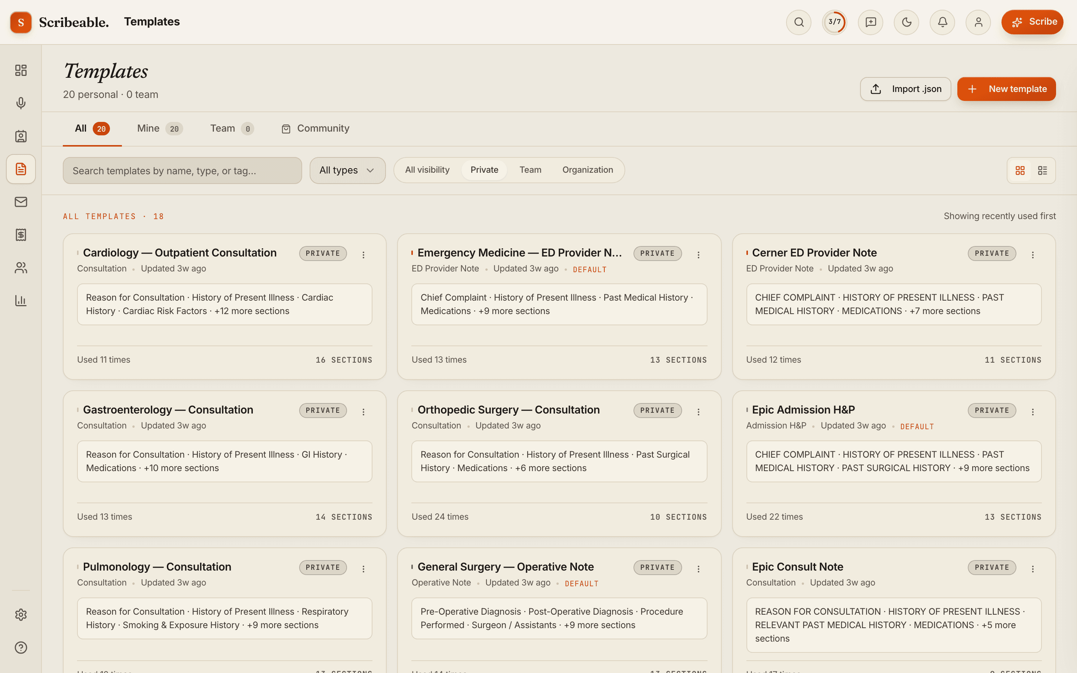Click '14 SECTIONS' on Gastroenterology card
1077x673 pixels.
click(344, 517)
